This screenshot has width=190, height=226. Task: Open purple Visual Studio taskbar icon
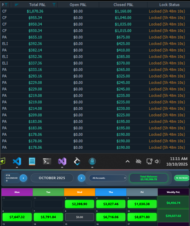pos(62,161)
